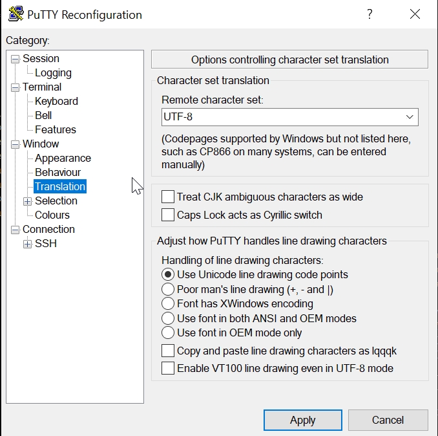Open the Remote character set dropdown
438x436 pixels.
click(x=410, y=117)
